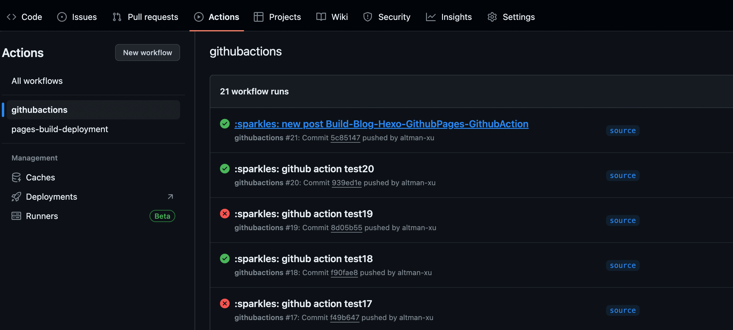This screenshot has width=733, height=330.
Task: Open the Build-Blog-Hexo-GithubPages-GithubAction run link
Action: [381, 124]
